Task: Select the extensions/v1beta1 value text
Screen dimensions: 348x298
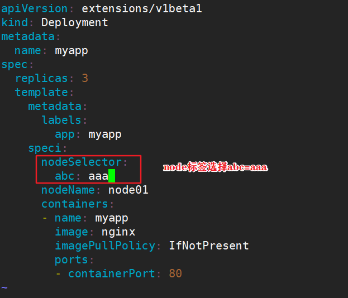Action: point(142,8)
